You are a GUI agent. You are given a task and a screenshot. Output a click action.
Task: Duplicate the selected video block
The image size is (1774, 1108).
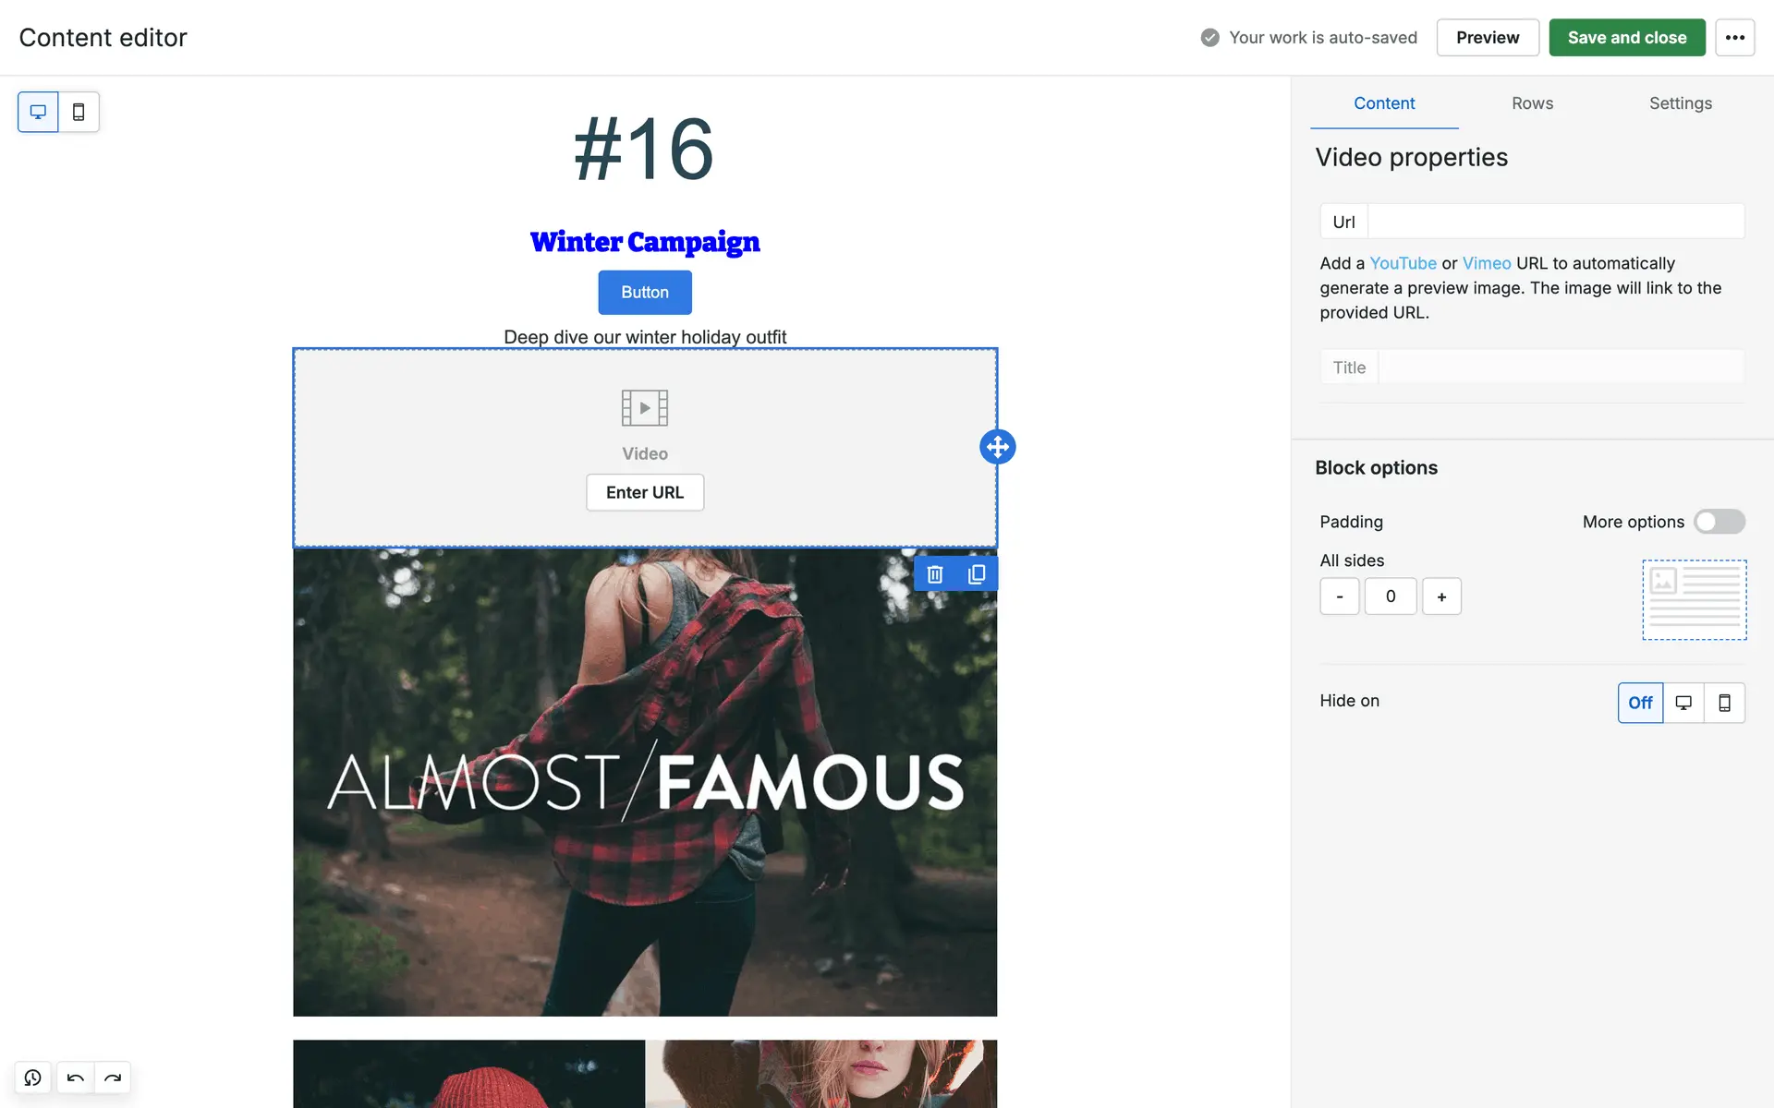977,574
